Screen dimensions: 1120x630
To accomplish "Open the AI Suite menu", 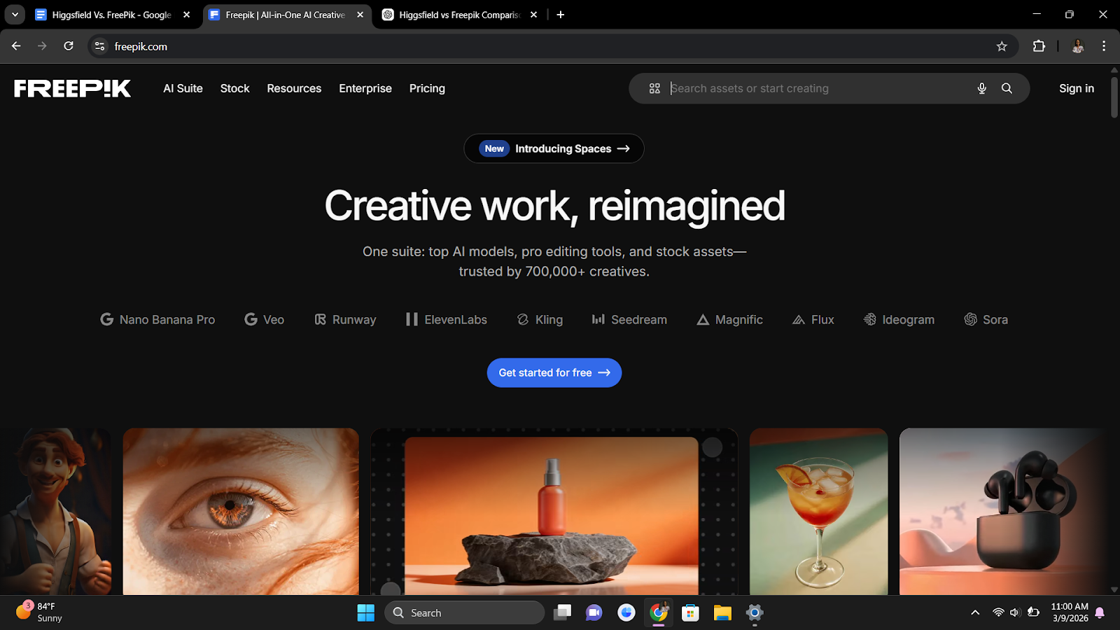I will click(x=183, y=88).
